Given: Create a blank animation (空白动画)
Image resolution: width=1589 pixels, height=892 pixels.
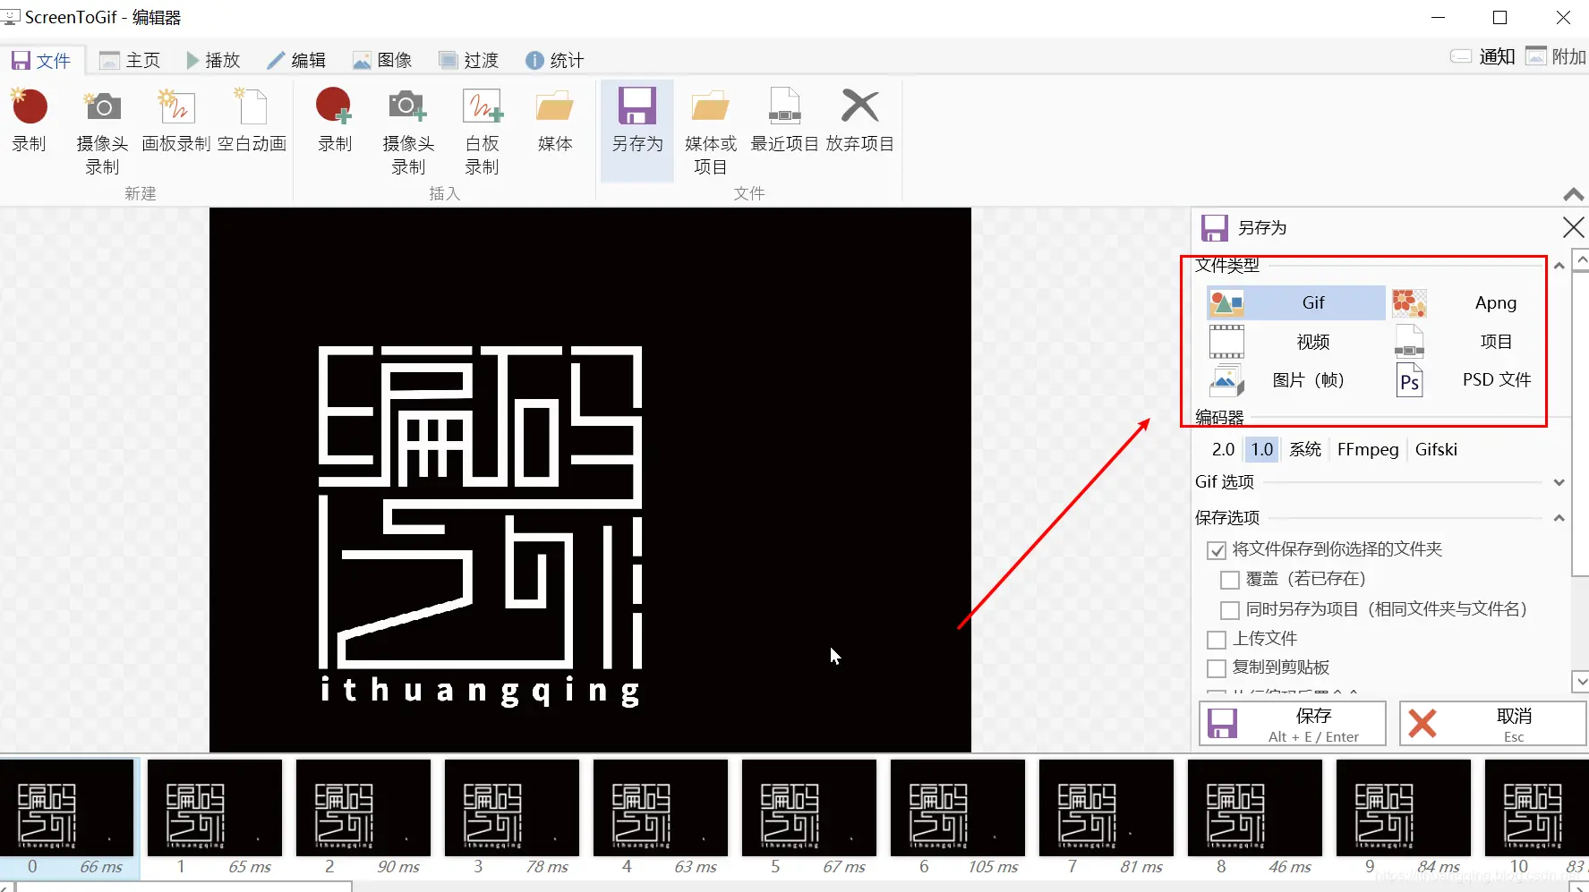Looking at the screenshot, I should click(252, 116).
